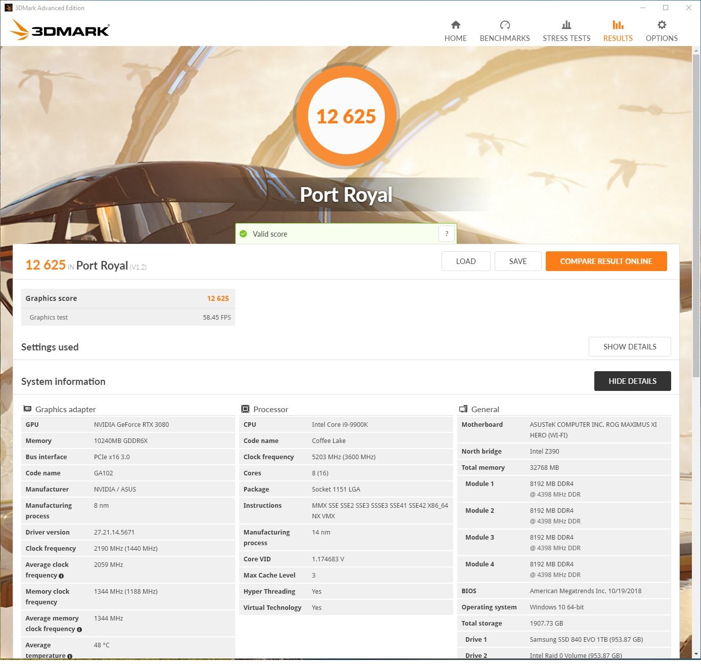Collapse System information with HIDE DETAILS
701x664 pixels.
point(632,381)
